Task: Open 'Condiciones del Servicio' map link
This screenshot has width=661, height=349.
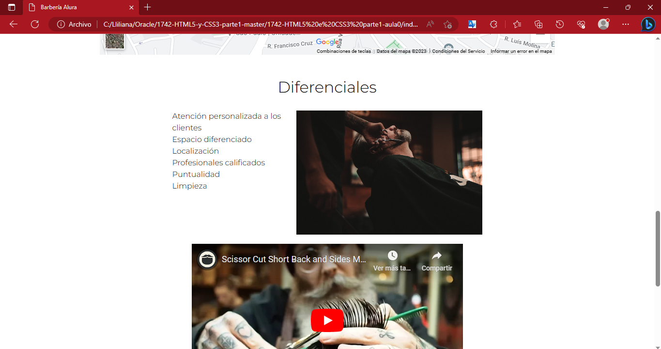Action: tap(459, 51)
